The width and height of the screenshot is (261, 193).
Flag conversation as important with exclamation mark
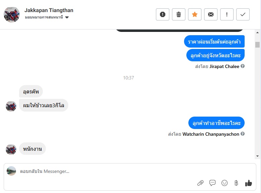coord(227,14)
